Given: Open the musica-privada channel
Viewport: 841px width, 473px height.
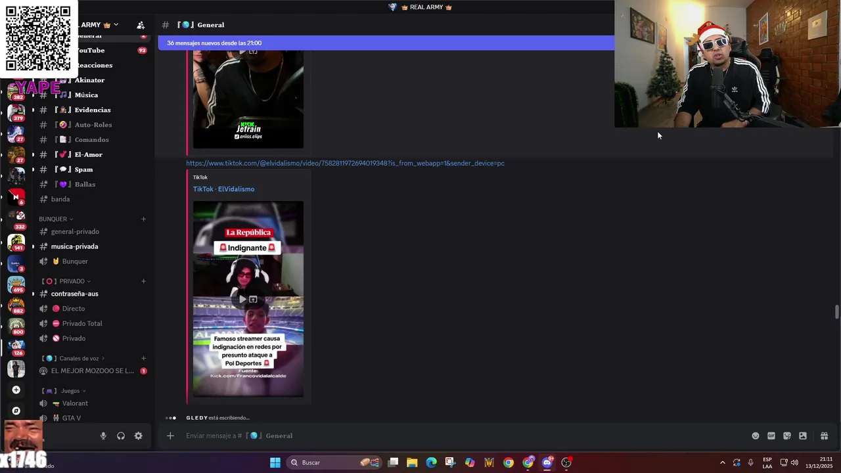Looking at the screenshot, I should (x=92, y=246).
